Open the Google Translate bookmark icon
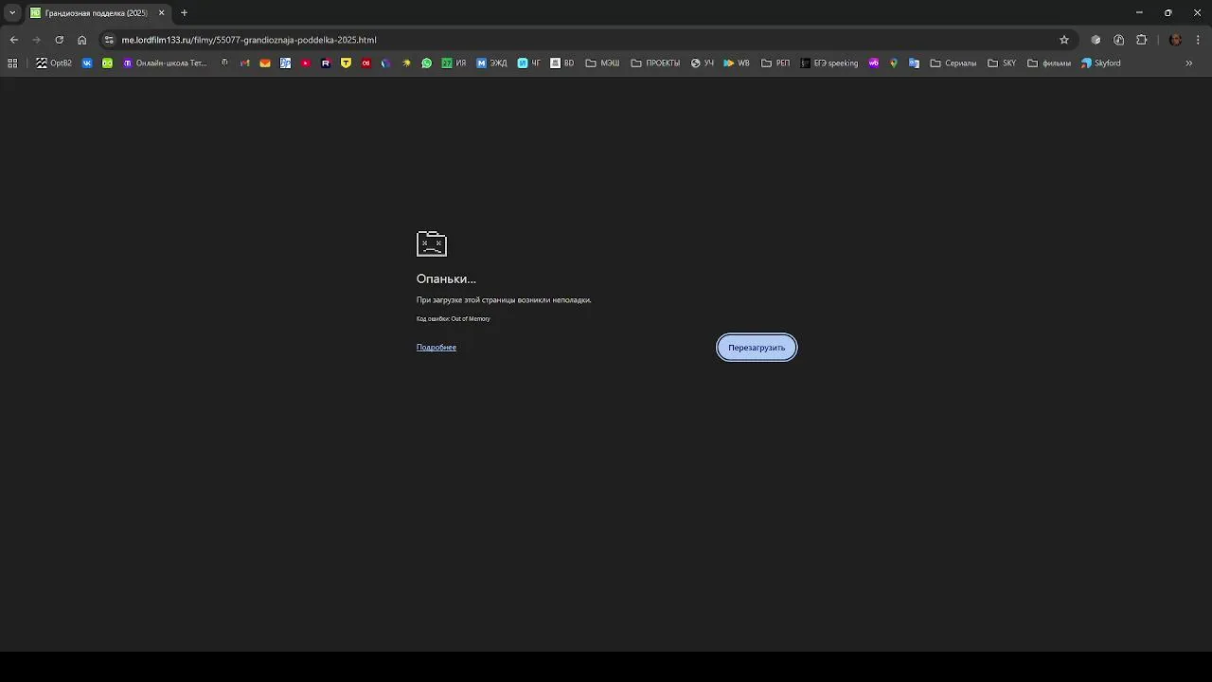Image resolution: width=1212 pixels, height=682 pixels. (x=914, y=63)
